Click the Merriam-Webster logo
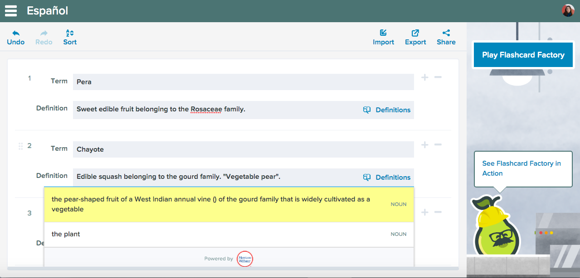The width and height of the screenshot is (580, 278). 245,259
